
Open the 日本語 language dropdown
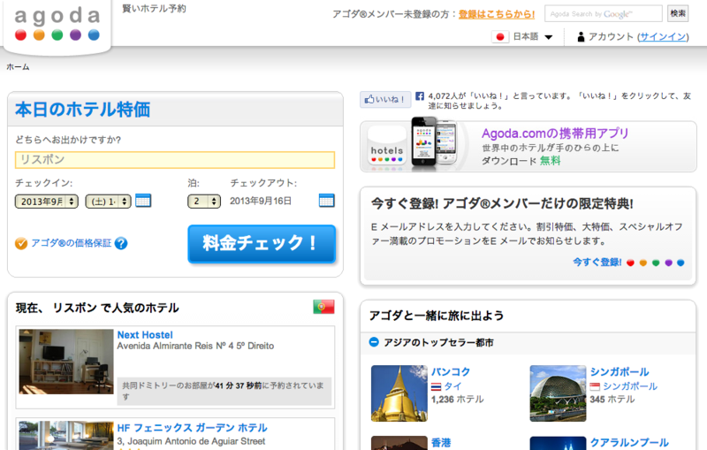[x=533, y=37]
